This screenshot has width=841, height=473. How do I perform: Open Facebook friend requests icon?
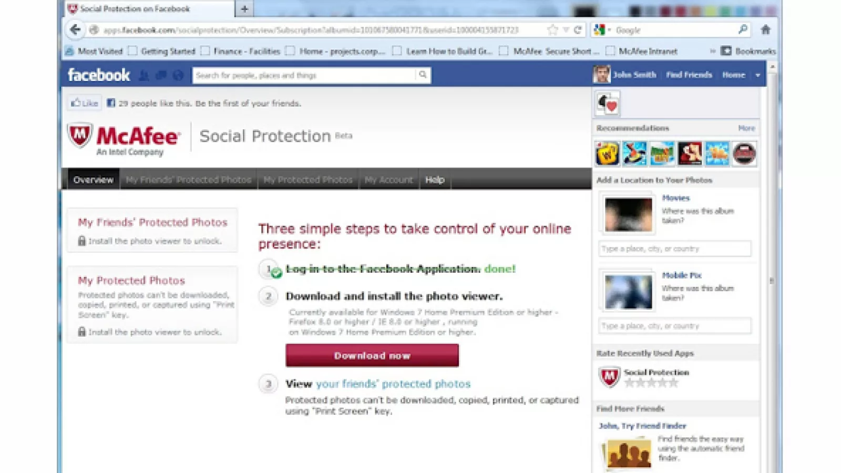pyautogui.click(x=143, y=76)
